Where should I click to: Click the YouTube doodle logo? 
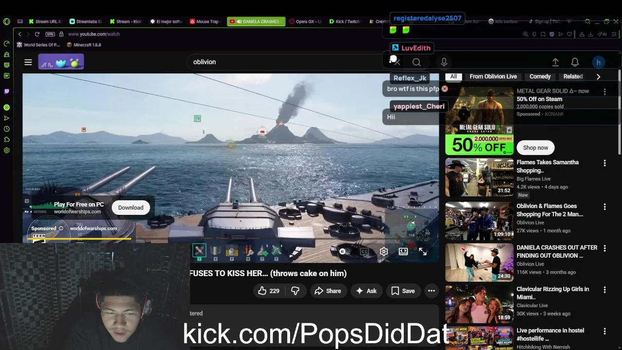click(61, 62)
